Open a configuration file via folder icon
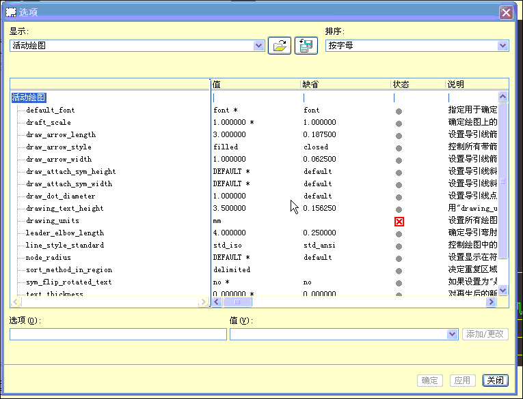The width and height of the screenshot is (523, 399). (280, 46)
